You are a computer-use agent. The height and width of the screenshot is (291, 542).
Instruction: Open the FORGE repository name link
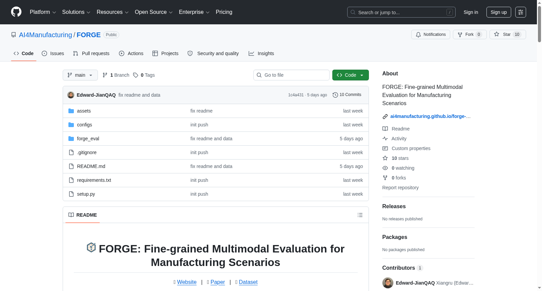[x=89, y=35]
